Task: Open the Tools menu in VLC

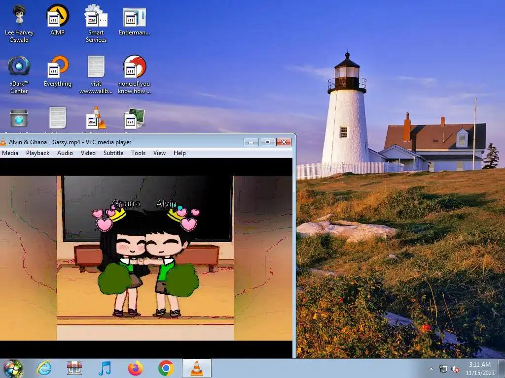Action: [138, 153]
